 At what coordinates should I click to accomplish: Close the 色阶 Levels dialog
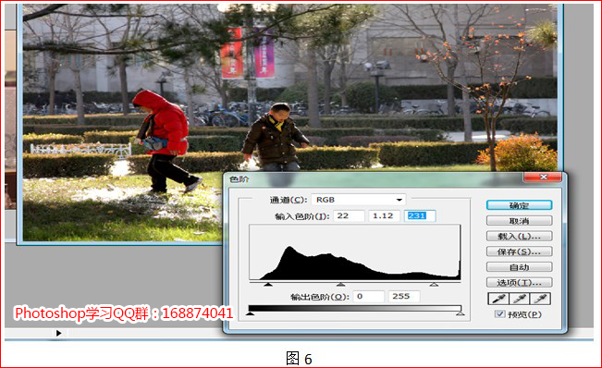[543, 177]
